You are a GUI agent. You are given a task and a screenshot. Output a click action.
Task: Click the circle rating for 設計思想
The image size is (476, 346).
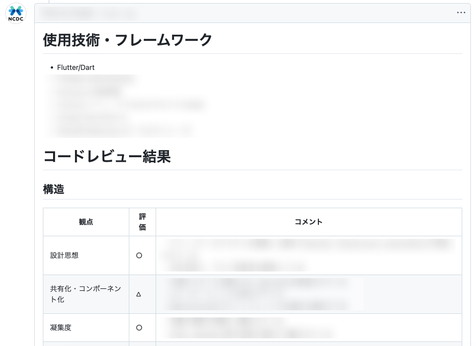[139, 256]
